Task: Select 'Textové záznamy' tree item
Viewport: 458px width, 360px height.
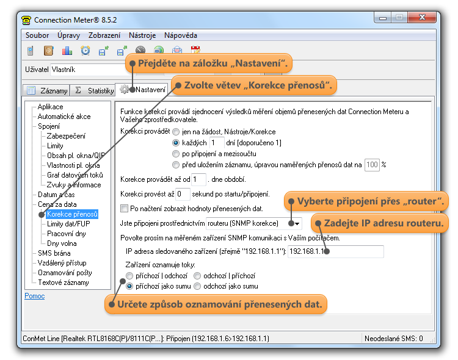Action: coord(63,283)
